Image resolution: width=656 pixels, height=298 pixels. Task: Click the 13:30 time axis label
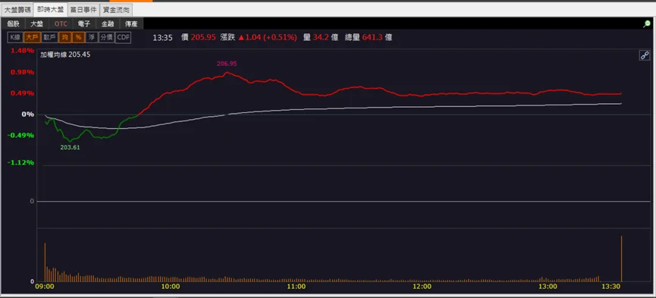(610, 287)
